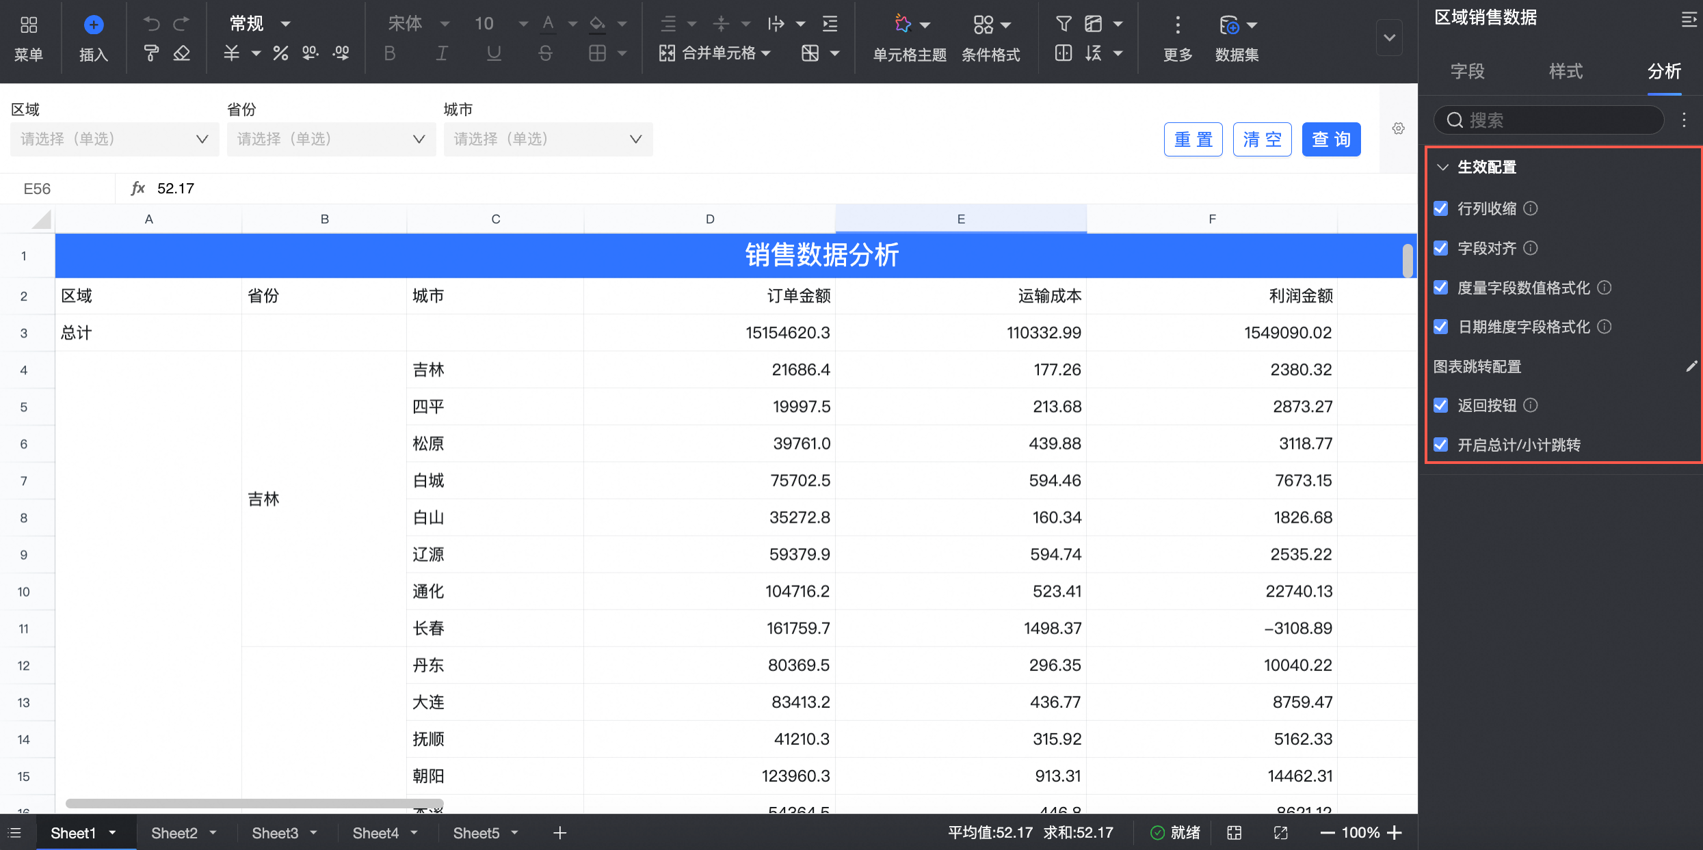This screenshot has height=850, width=1703.
Task: Open cell theme (单元格主题) icon
Action: [x=903, y=25]
